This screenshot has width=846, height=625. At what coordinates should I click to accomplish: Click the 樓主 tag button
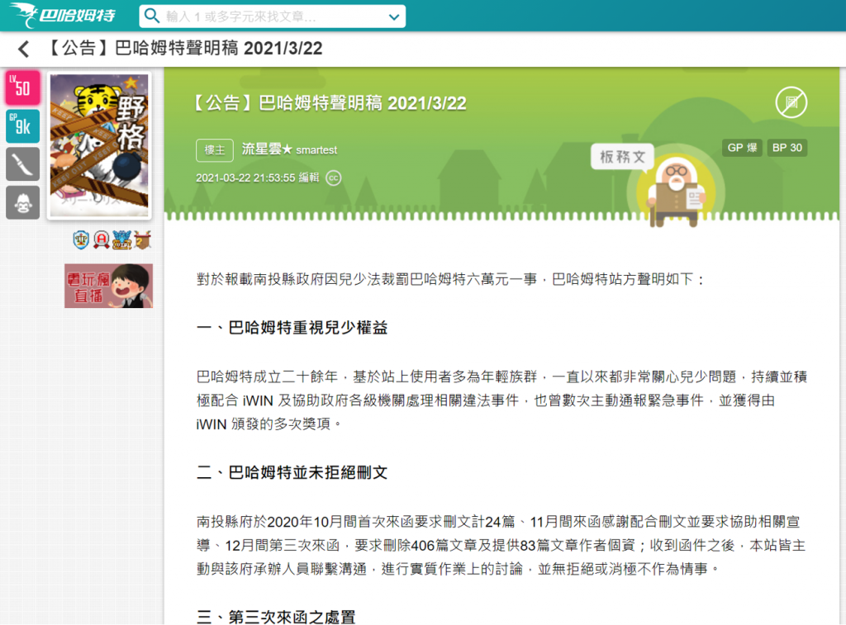point(215,150)
